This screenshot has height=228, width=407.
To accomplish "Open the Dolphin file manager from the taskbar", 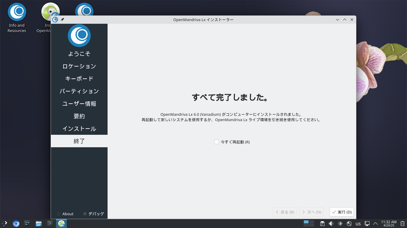I will (39, 223).
